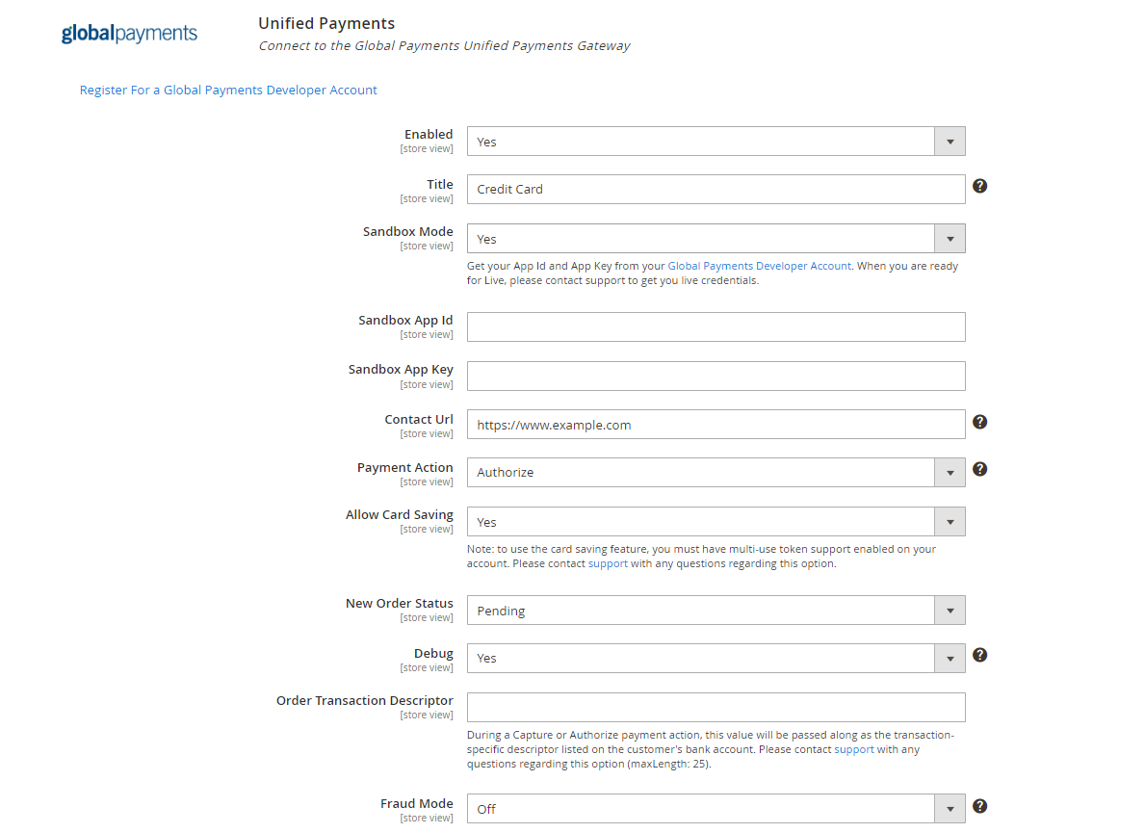The image size is (1145, 833).
Task: Click the support link in descriptor note
Action: click(x=854, y=748)
